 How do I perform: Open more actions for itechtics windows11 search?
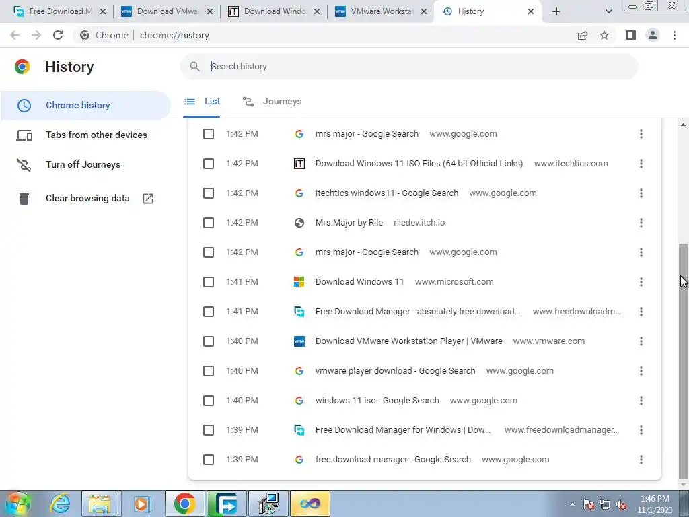[641, 193]
